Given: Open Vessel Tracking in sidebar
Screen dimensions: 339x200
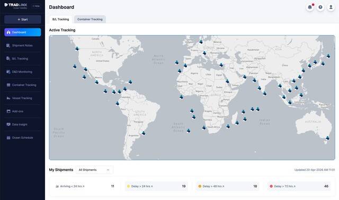Looking at the screenshot, I should click(x=22, y=98).
